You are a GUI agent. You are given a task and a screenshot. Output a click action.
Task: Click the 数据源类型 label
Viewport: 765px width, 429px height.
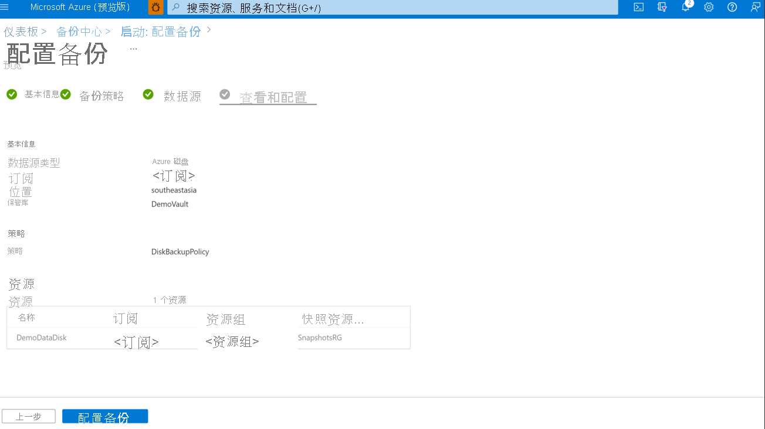point(34,163)
